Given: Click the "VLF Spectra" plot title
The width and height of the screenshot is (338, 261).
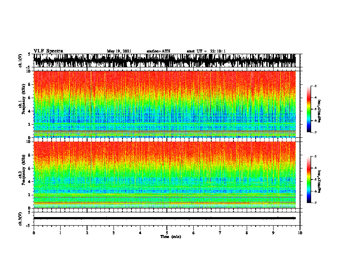Looking at the screenshot, I should (x=48, y=51).
